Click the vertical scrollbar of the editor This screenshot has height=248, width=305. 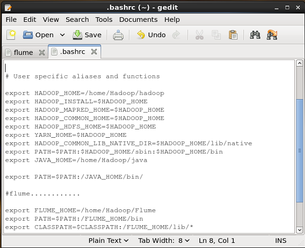(299, 152)
